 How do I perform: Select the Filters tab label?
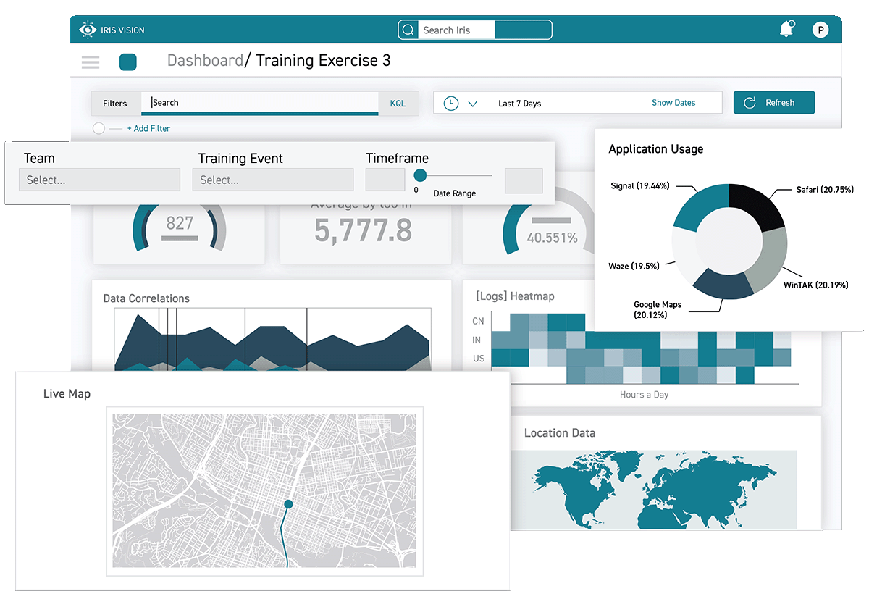pos(115,104)
